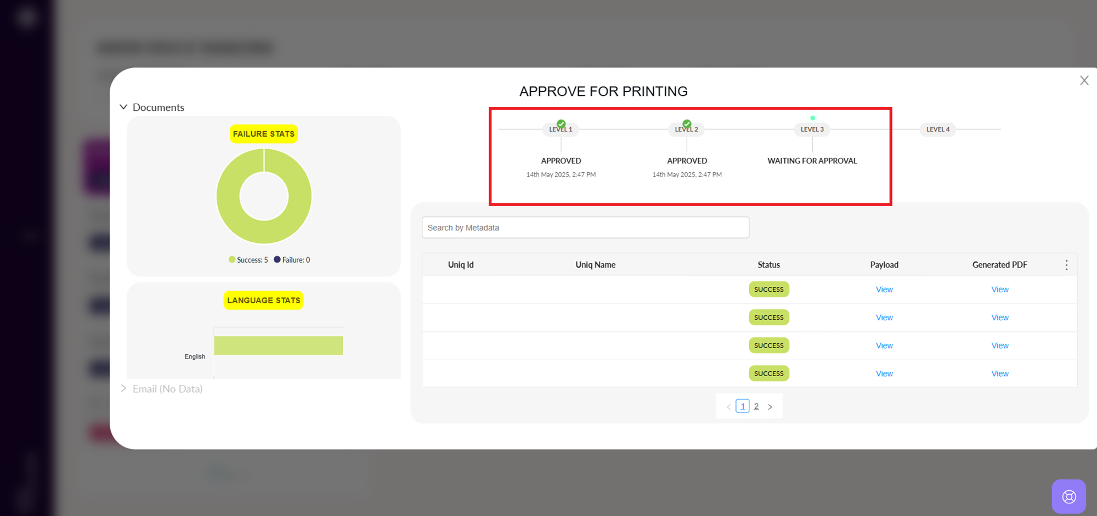Click the Level 2 approved checkmark icon
The image size is (1097, 516).
point(687,123)
